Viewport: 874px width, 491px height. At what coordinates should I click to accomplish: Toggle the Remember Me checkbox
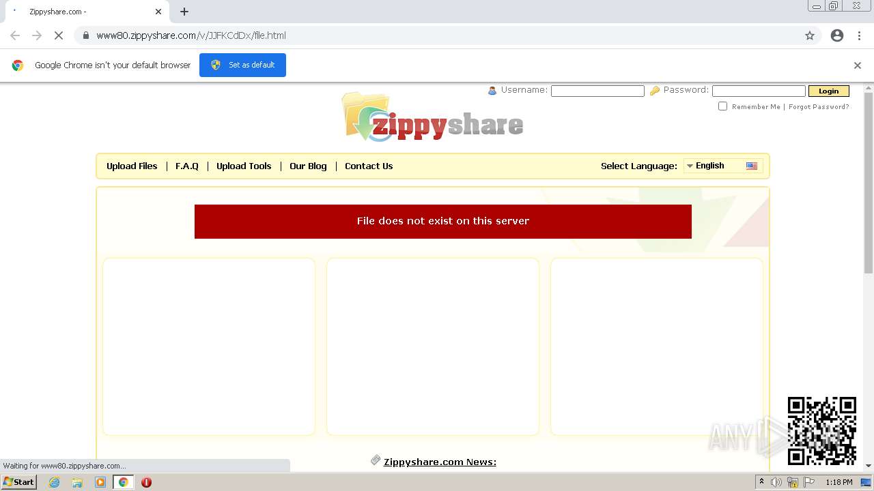point(722,106)
